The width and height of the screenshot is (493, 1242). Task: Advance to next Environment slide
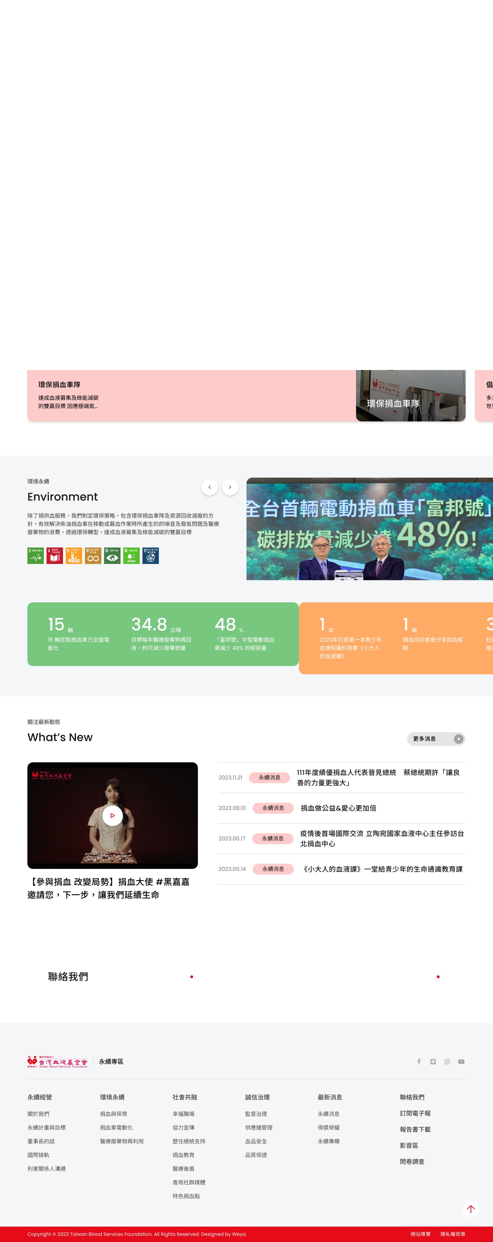pos(230,487)
